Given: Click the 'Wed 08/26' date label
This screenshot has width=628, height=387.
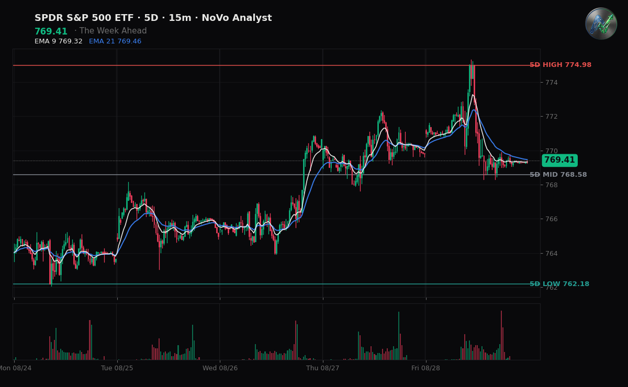Looking at the screenshot, I should 220,368.
